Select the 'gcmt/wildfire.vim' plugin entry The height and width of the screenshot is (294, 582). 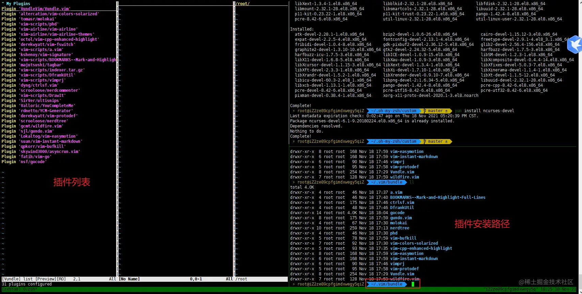point(32,126)
